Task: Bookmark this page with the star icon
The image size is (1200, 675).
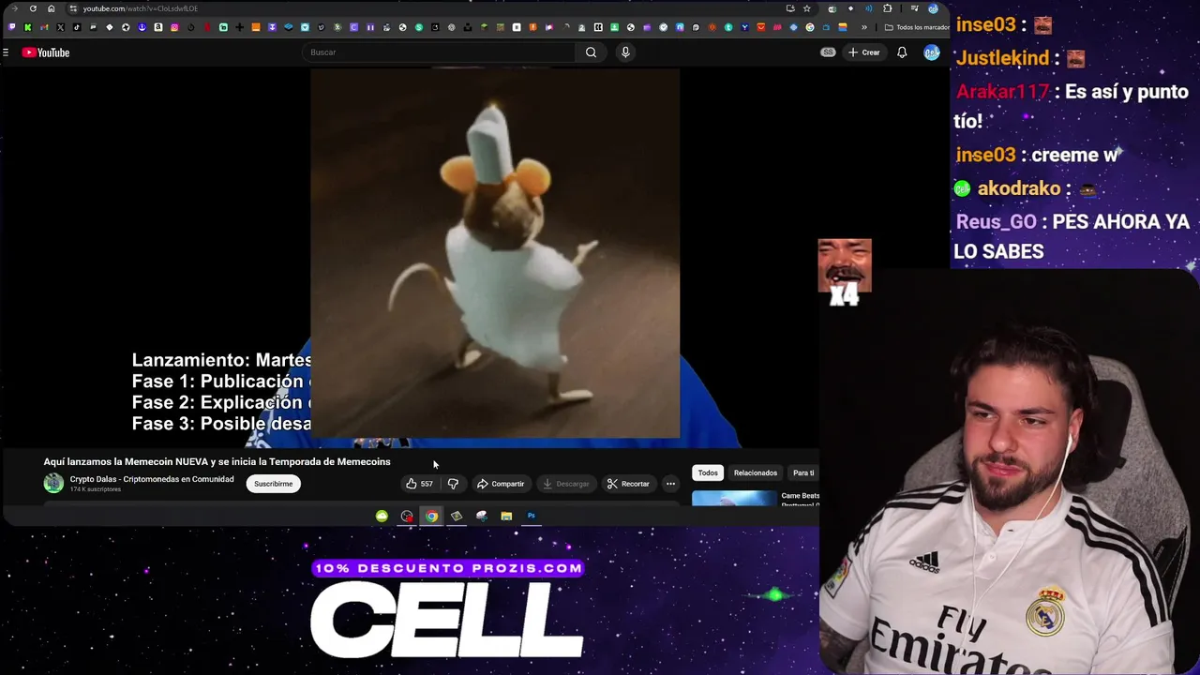Action: pyautogui.click(x=806, y=8)
